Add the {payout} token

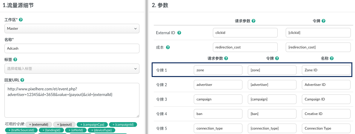pos(64,124)
